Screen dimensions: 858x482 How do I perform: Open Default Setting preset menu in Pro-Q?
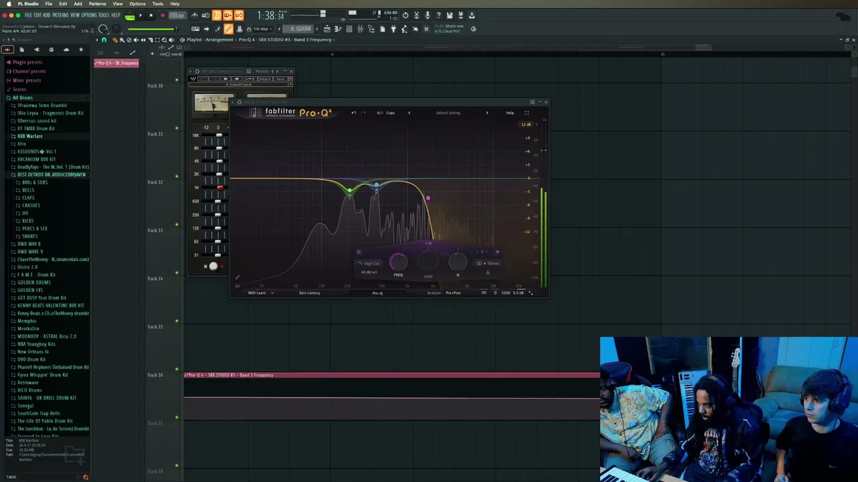coord(448,112)
